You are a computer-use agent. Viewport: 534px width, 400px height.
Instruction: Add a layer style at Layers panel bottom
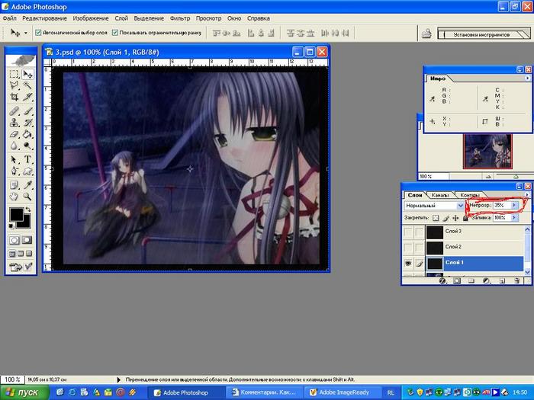(442, 281)
